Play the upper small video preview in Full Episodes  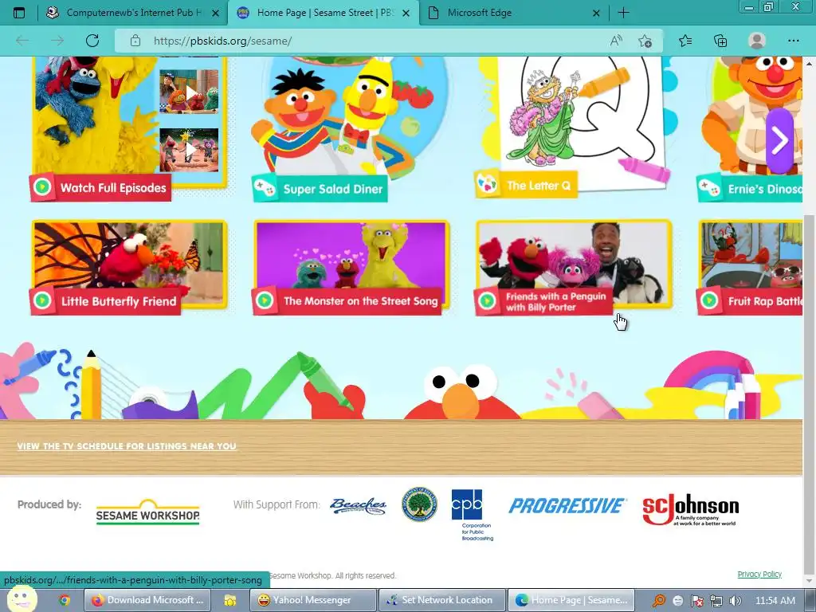click(189, 92)
